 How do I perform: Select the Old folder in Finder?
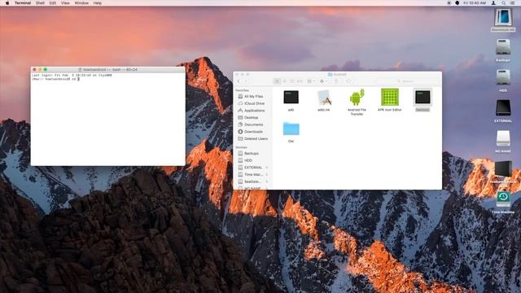point(291,132)
